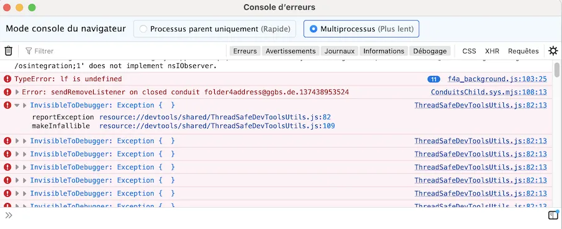Expand the sendRemoveListener error details
Viewport: 562px width, 229px height.
pyautogui.click(x=17, y=92)
